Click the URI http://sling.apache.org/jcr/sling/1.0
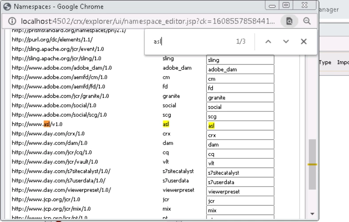This screenshot has height=222, width=349. [x=56, y=58]
